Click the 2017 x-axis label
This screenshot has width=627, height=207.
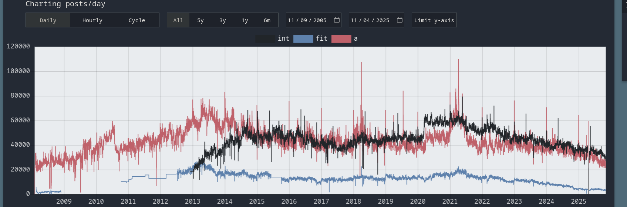321,201
